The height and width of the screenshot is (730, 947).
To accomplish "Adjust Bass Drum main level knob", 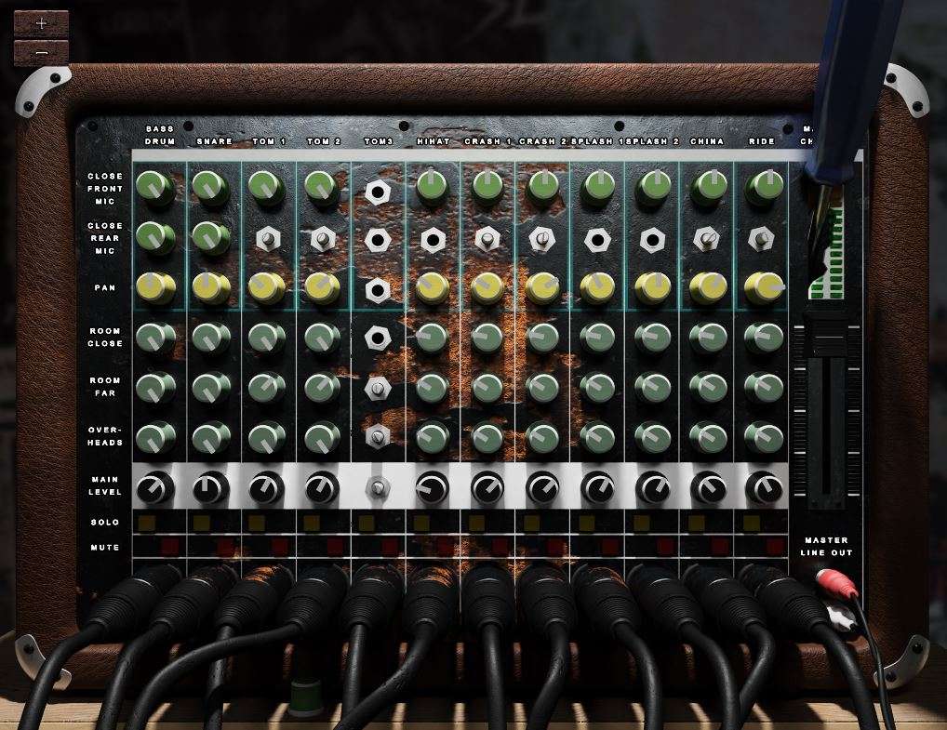I will (155, 488).
